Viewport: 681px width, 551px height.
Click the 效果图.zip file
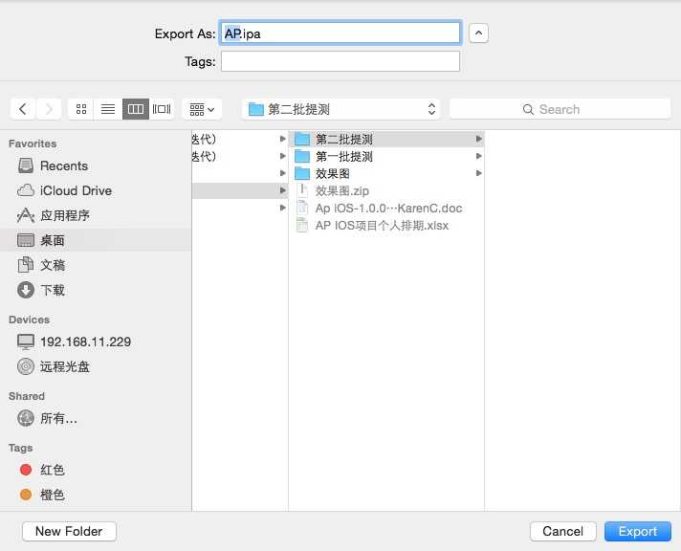[386, 190]
